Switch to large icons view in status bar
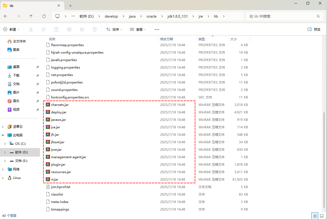 [x=322, y=216]
